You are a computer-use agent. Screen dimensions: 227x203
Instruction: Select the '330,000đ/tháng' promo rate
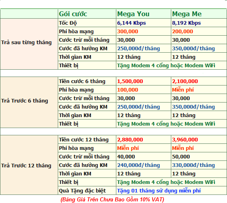point(193,165)
